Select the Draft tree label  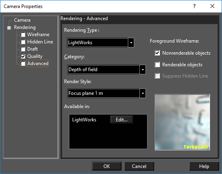pyautogui.click(x=32, y=49)
